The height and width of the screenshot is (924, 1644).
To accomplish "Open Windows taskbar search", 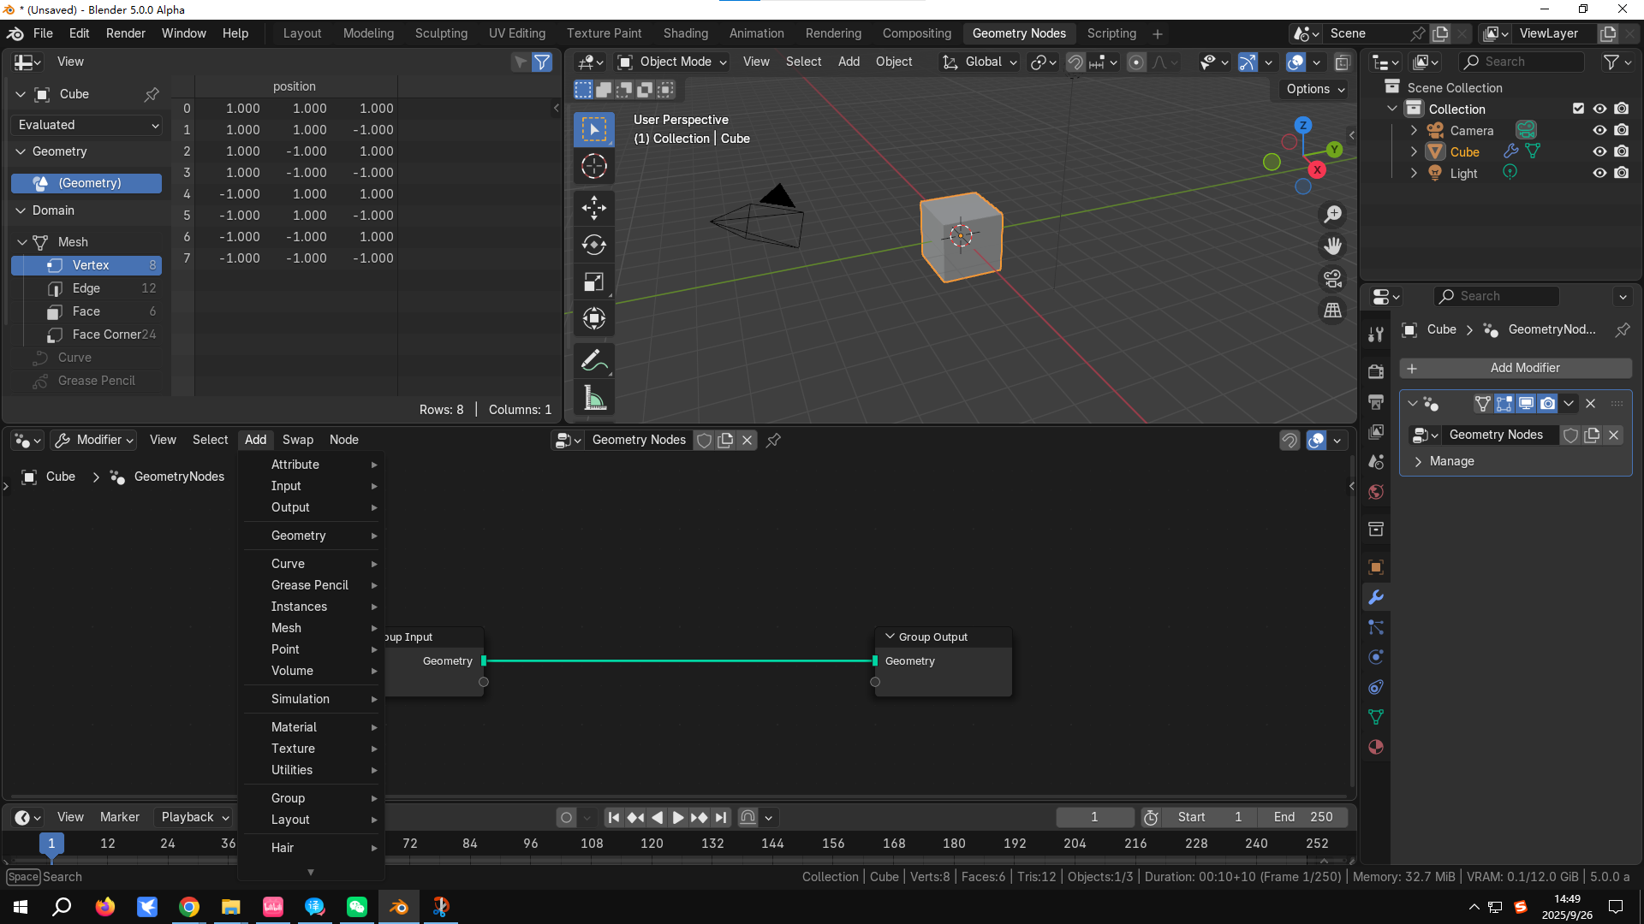I will point(62,907).
